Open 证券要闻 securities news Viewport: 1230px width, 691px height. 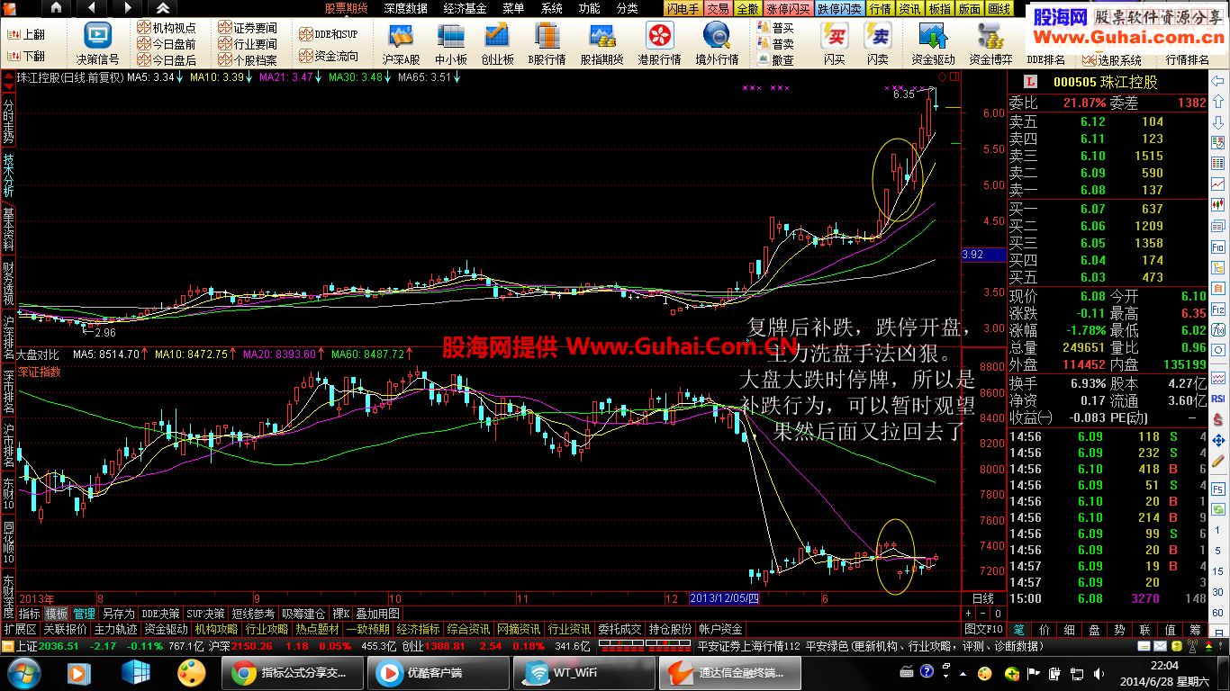point(248,28)
